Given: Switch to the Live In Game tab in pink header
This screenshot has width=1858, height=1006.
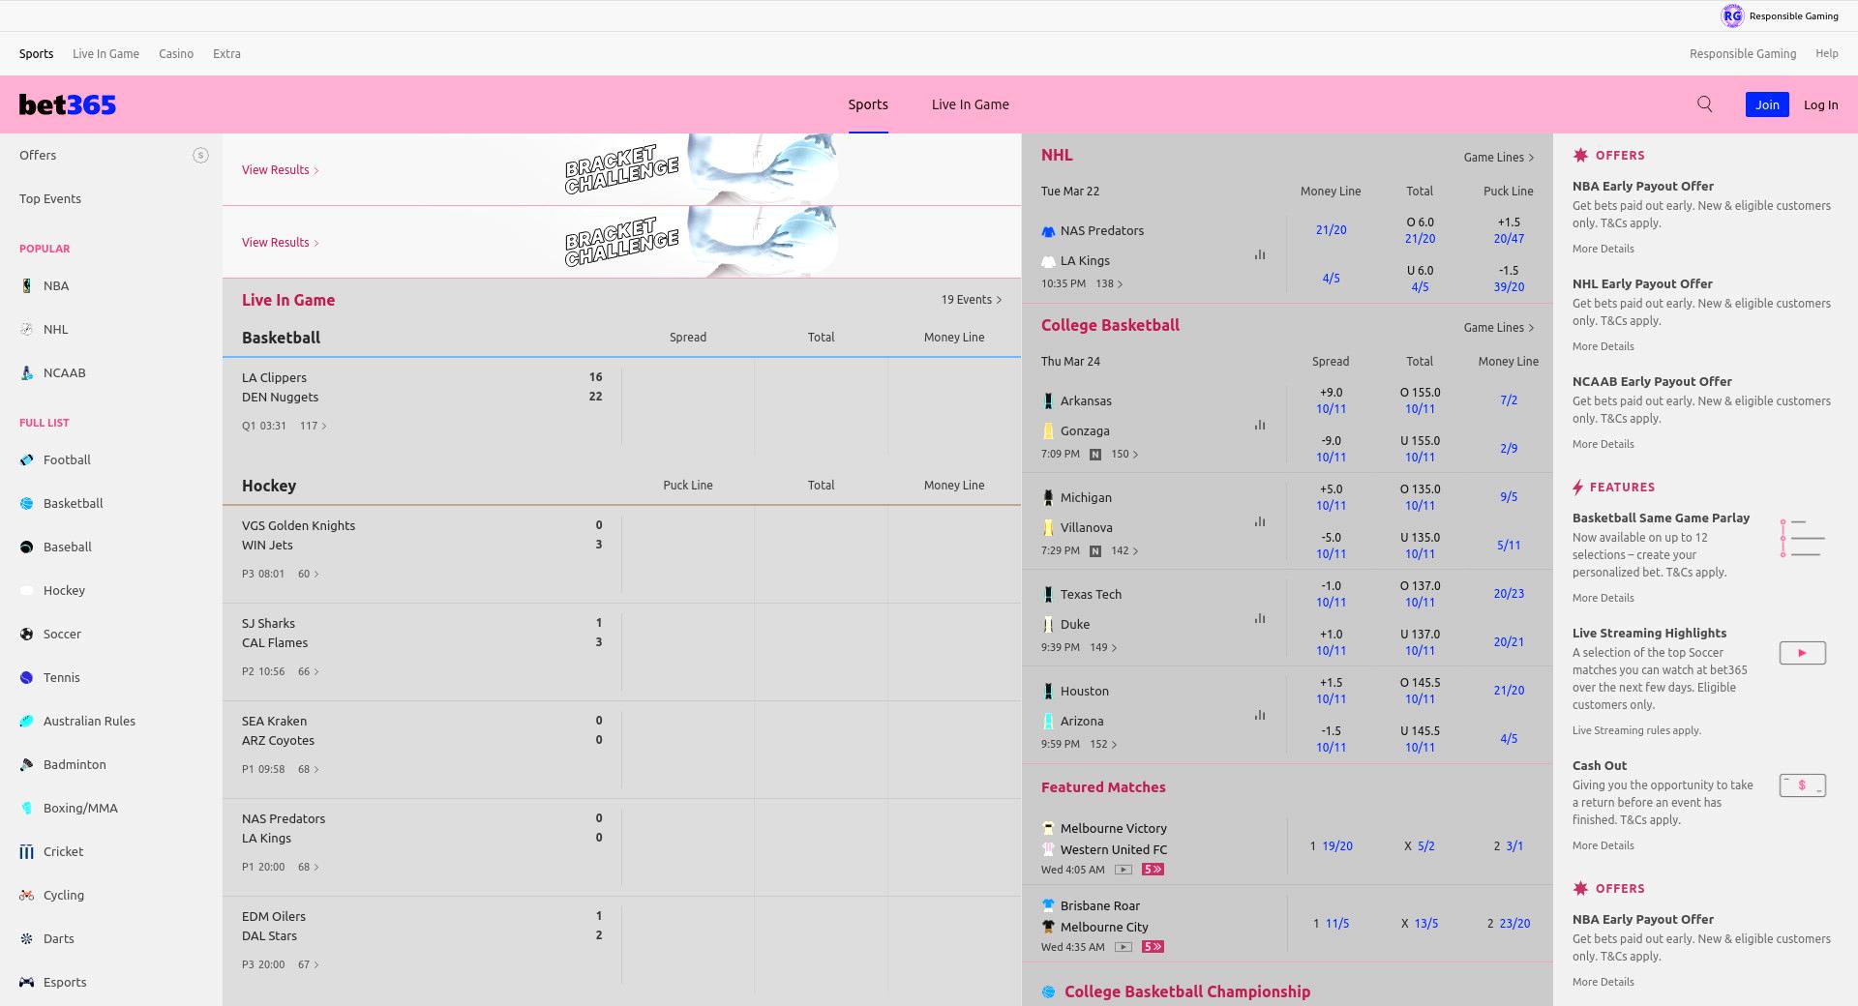Looking at the screenshot, I should point(970,104).
